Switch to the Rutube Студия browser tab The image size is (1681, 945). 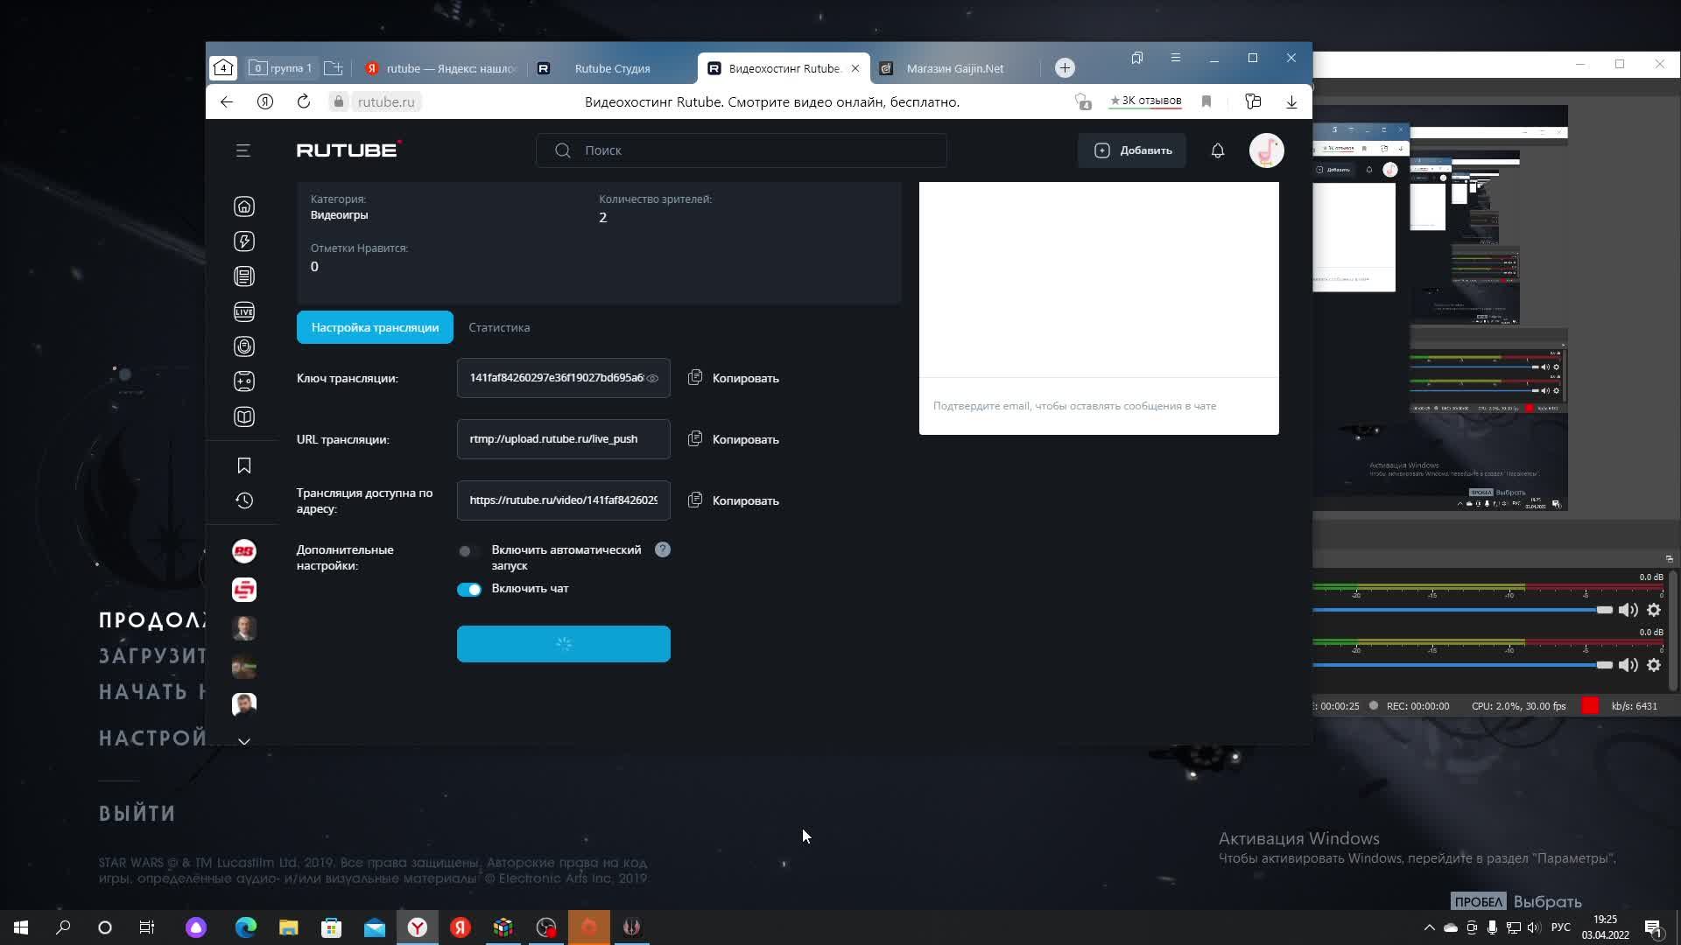[x=611, y=68]
